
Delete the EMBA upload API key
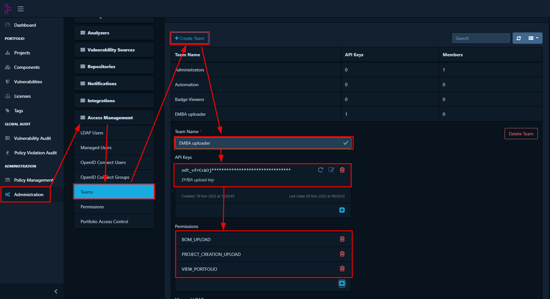(x=342, y=170)
